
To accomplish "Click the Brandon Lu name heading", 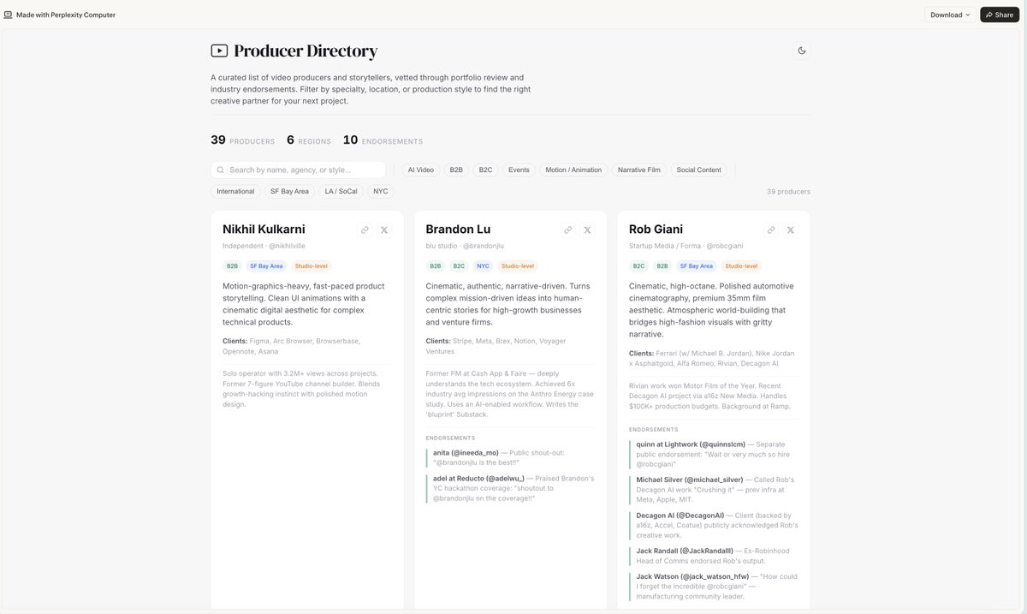I will tap(458, 229).
